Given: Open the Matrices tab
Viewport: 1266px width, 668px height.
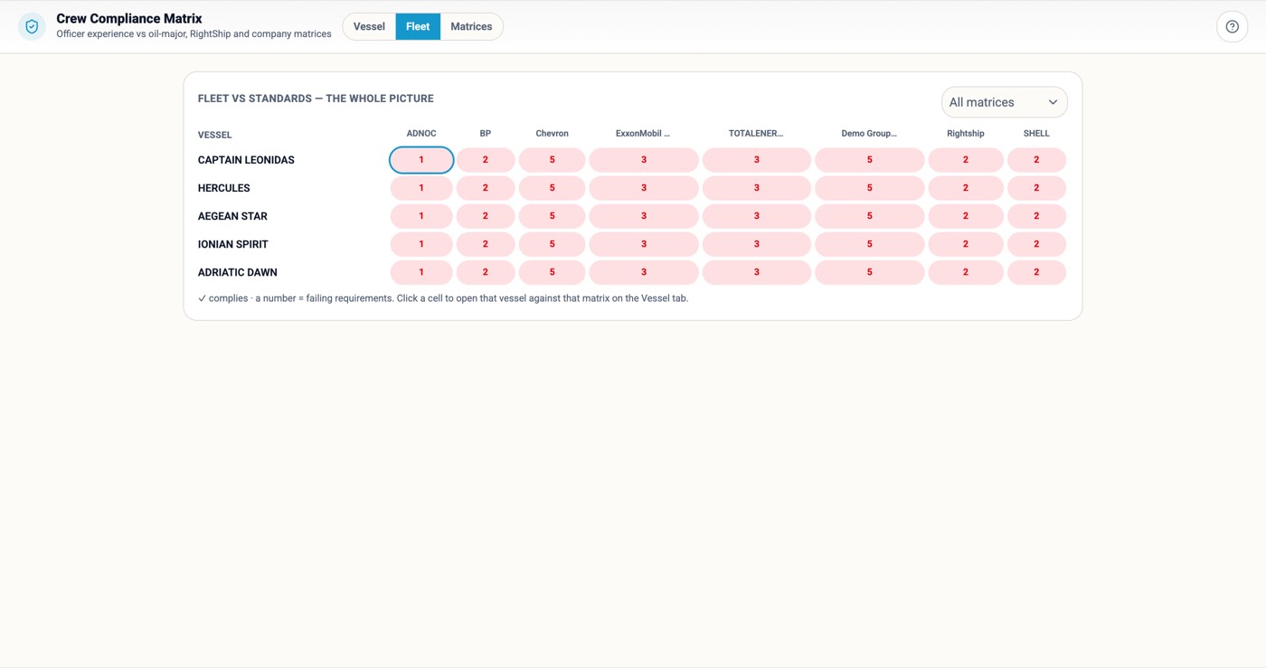Looking at the screenshot, I should [471, 27].
